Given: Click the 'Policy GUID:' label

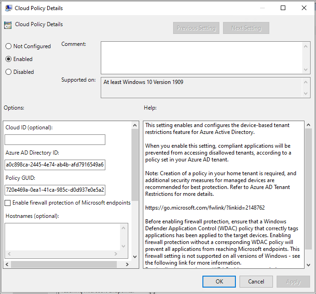Looking at the screenshot, I should 20,178.
